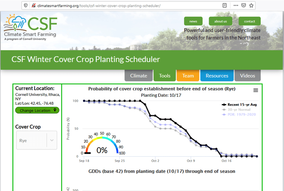Open the browser page actions ellipsis menu
Screen dimensions: 284x191
[x=236, y=6]
